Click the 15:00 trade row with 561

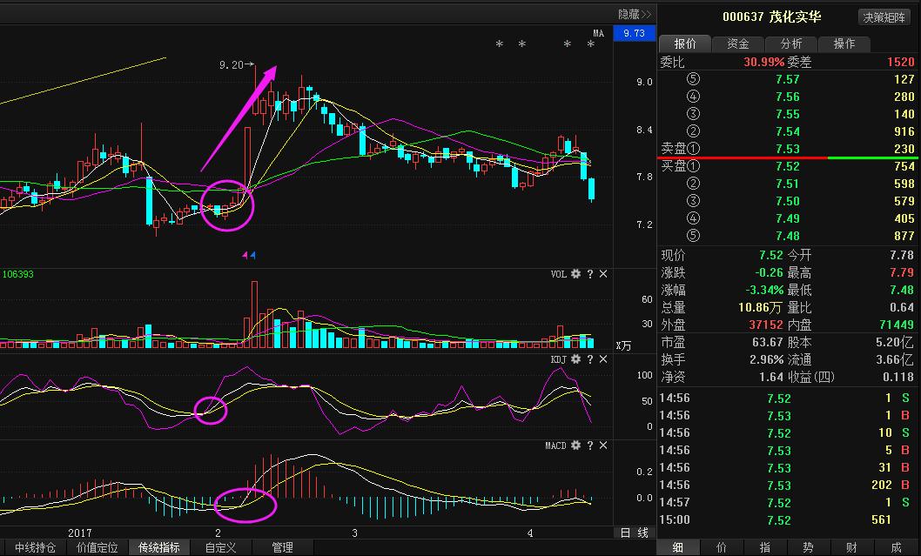(787, 520)
